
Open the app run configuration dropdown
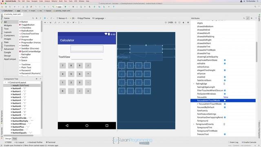[x=59, y=7]
